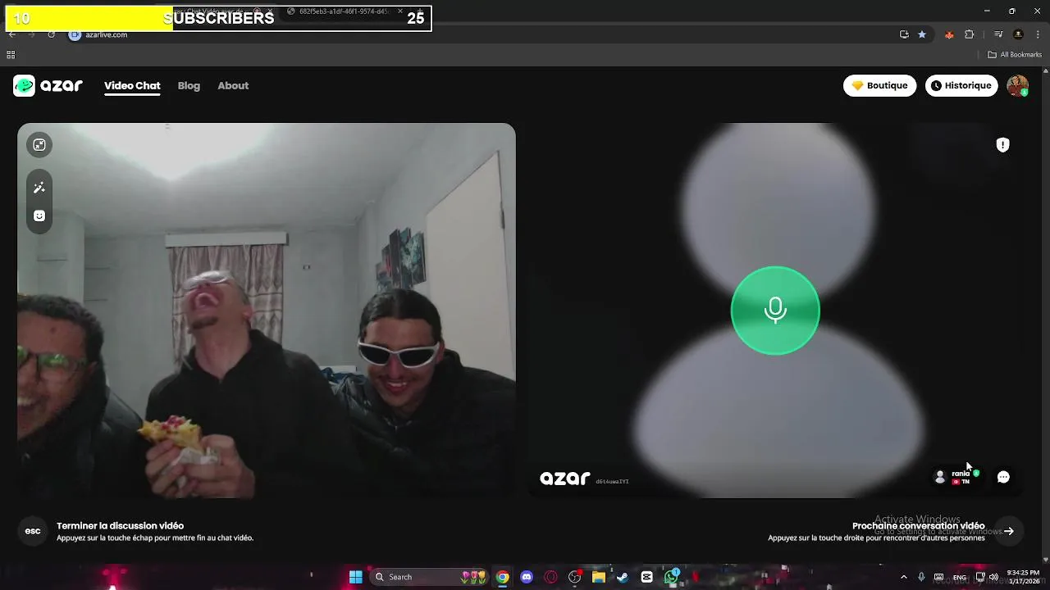Open the profile avatar menu

pos(1017,85)
